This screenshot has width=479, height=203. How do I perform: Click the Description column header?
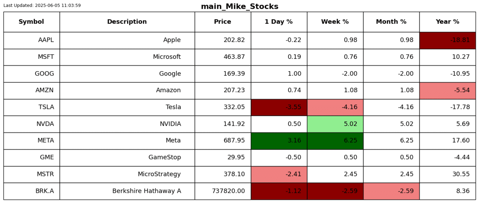[x=127, y=22]
